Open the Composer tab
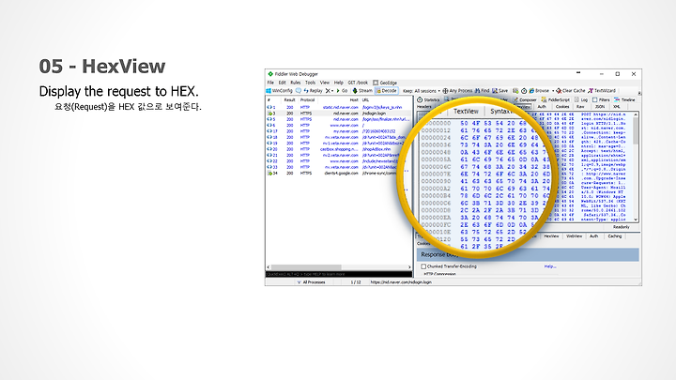Image resolution: width=676 pixels, height=380 pixels. coord(525,100)
